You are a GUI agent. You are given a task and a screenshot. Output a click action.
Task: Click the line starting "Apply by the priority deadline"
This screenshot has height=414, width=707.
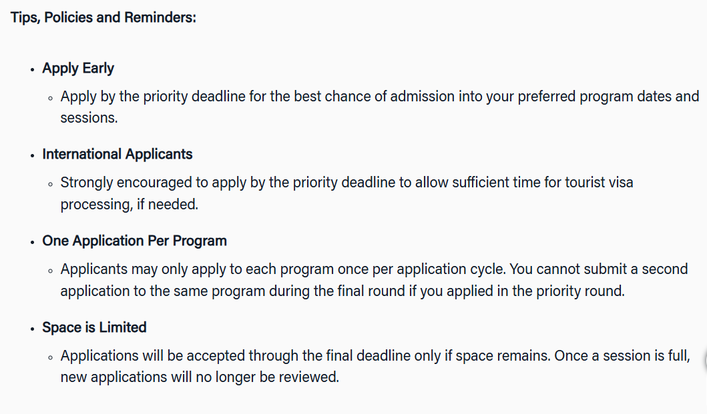point(379,96)
